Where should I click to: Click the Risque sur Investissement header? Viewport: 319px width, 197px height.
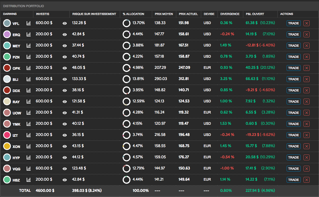click(94, 14)
